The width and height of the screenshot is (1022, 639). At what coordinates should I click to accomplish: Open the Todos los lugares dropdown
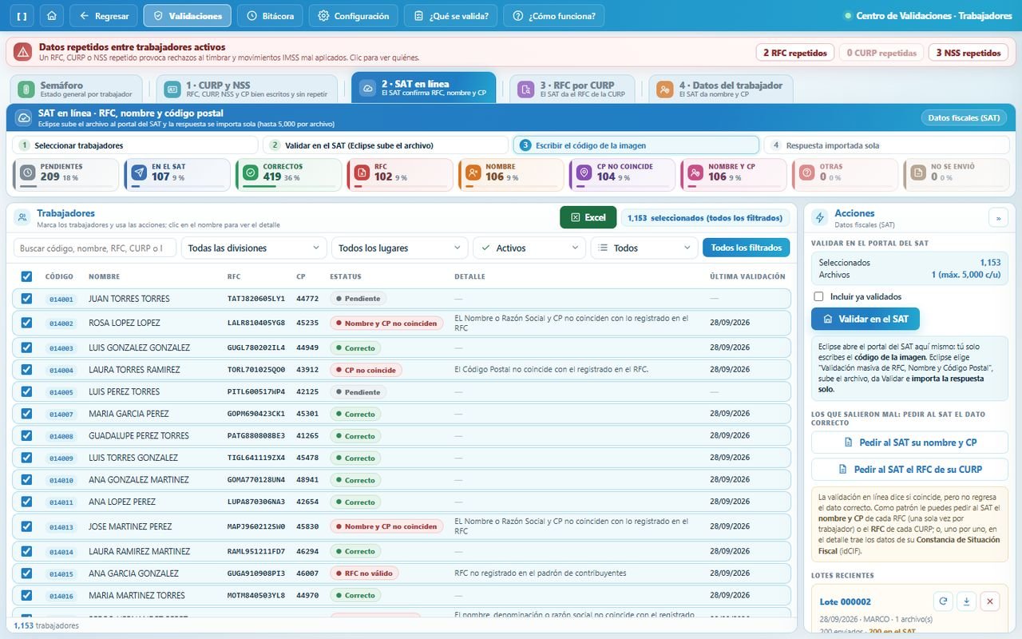400,248
